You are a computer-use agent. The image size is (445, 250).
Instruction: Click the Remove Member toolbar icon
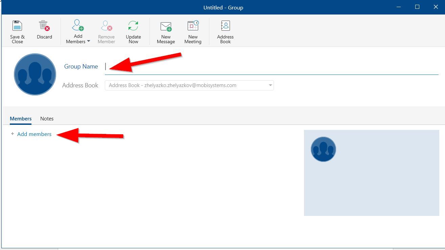(107, 26)
